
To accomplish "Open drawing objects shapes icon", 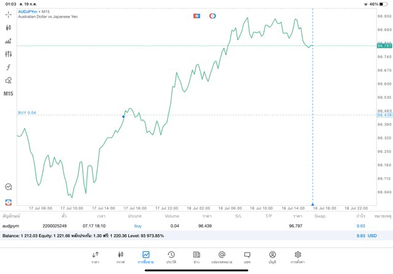I will click(x=9, y=80).
